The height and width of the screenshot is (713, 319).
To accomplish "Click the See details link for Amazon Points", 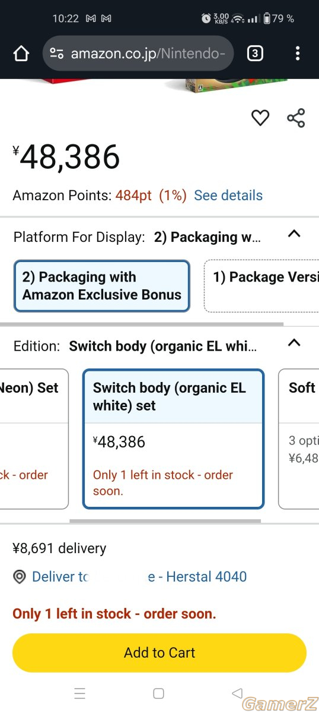I will (x=228, y=195).
